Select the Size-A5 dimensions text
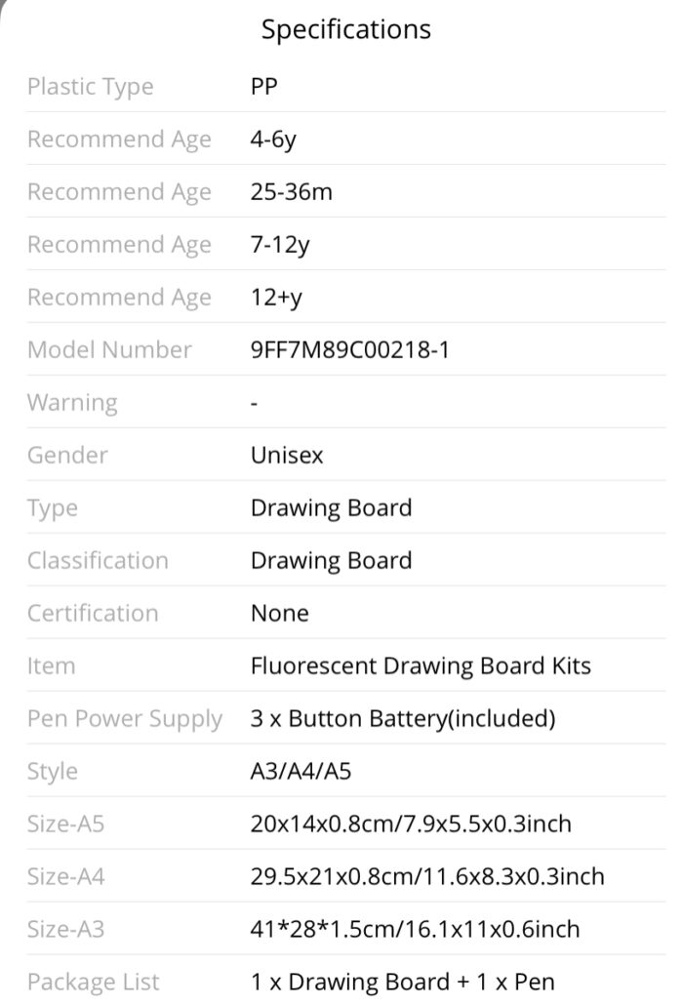The height and width of the screenshot is (1005, 683). (411, 824)
